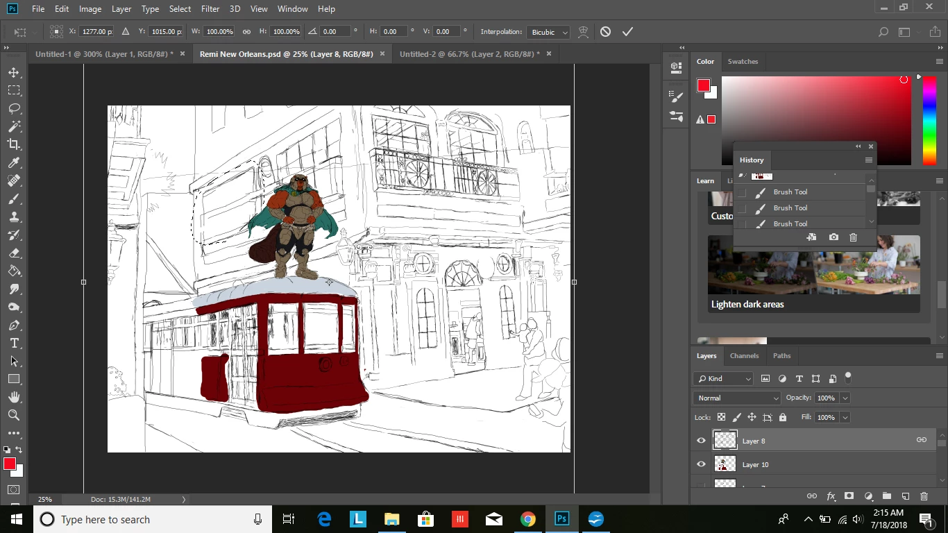The image size is (948, 533).
Task: Select the Hand tool
Action: 14,397
